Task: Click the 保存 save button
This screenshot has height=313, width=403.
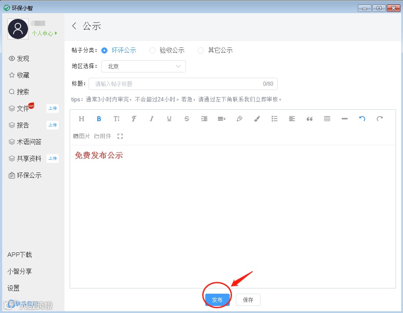Action: pos(248,300)
